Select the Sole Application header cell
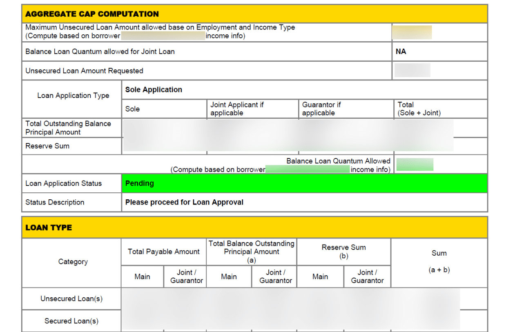The width and height of the screenshot is (506, 332). [154, 89]
